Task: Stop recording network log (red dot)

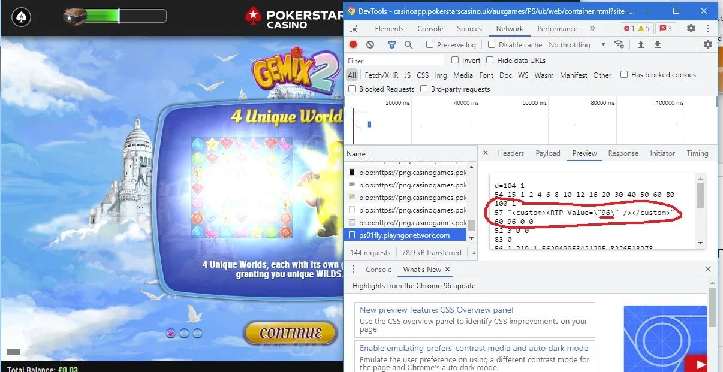Action: [353, 44]
